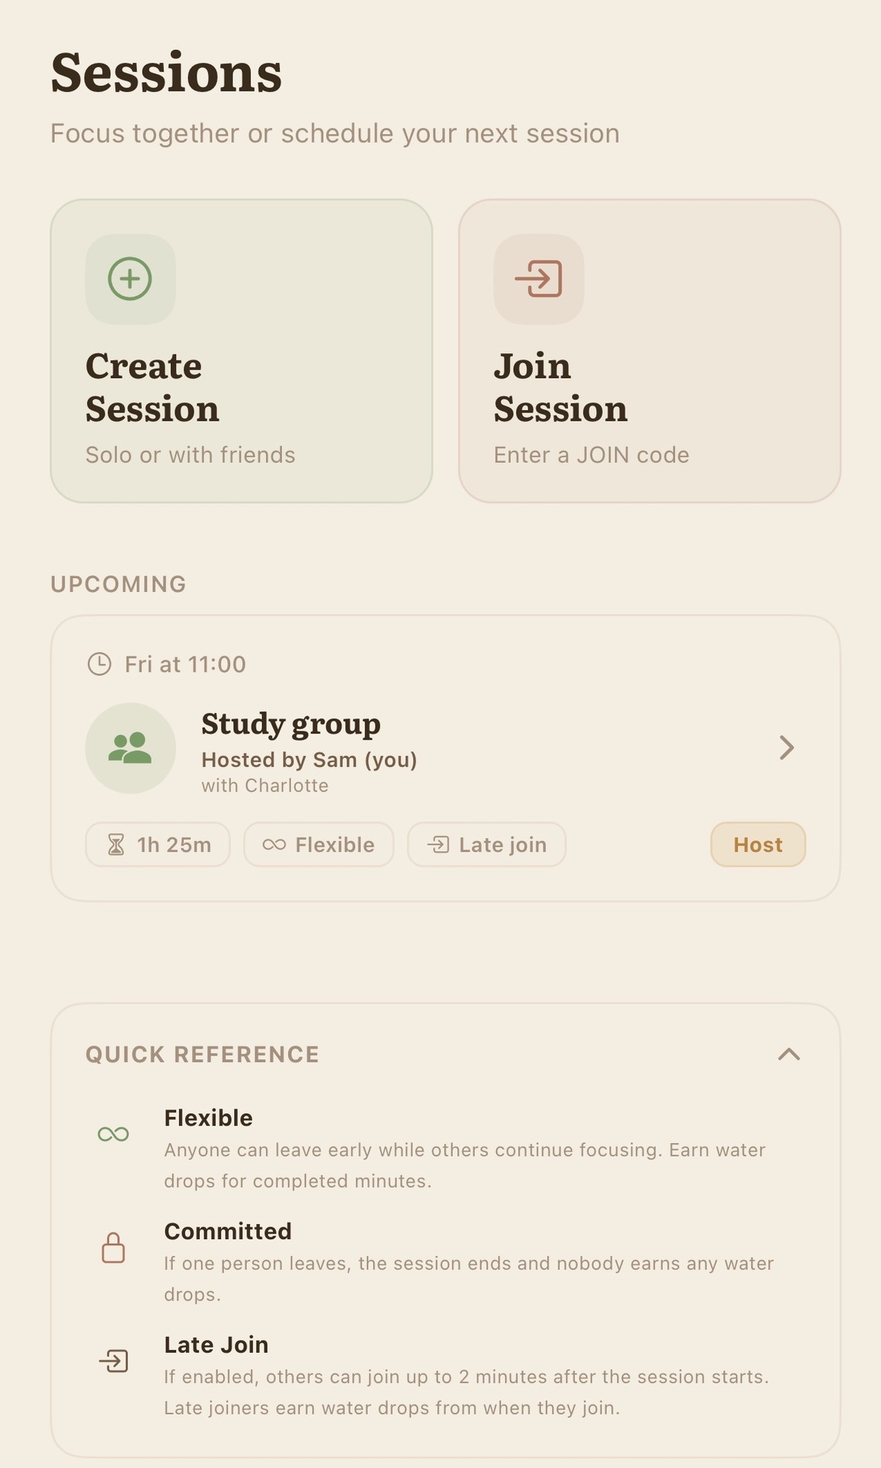Tap the Study group people avatar

point(130,748)
